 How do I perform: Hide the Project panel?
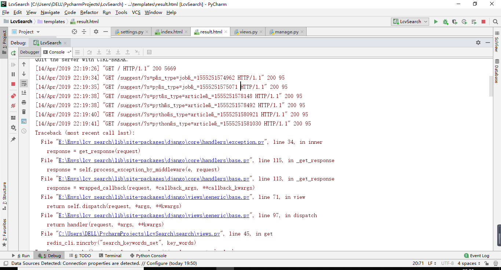coord(106,32)
